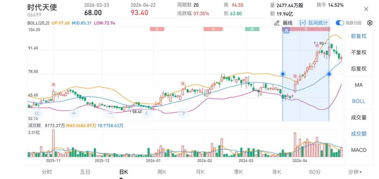Switch to 日K daily candlestick tab

[x=123, y=172]
